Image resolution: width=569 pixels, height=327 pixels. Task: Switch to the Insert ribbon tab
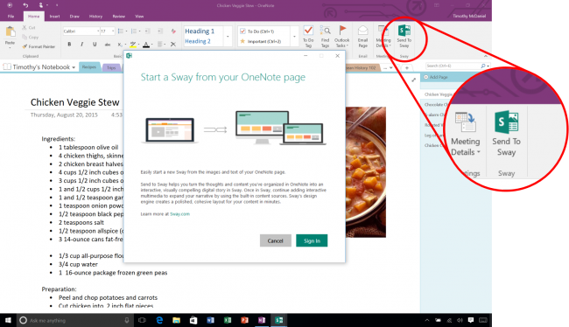coord(54,17)
